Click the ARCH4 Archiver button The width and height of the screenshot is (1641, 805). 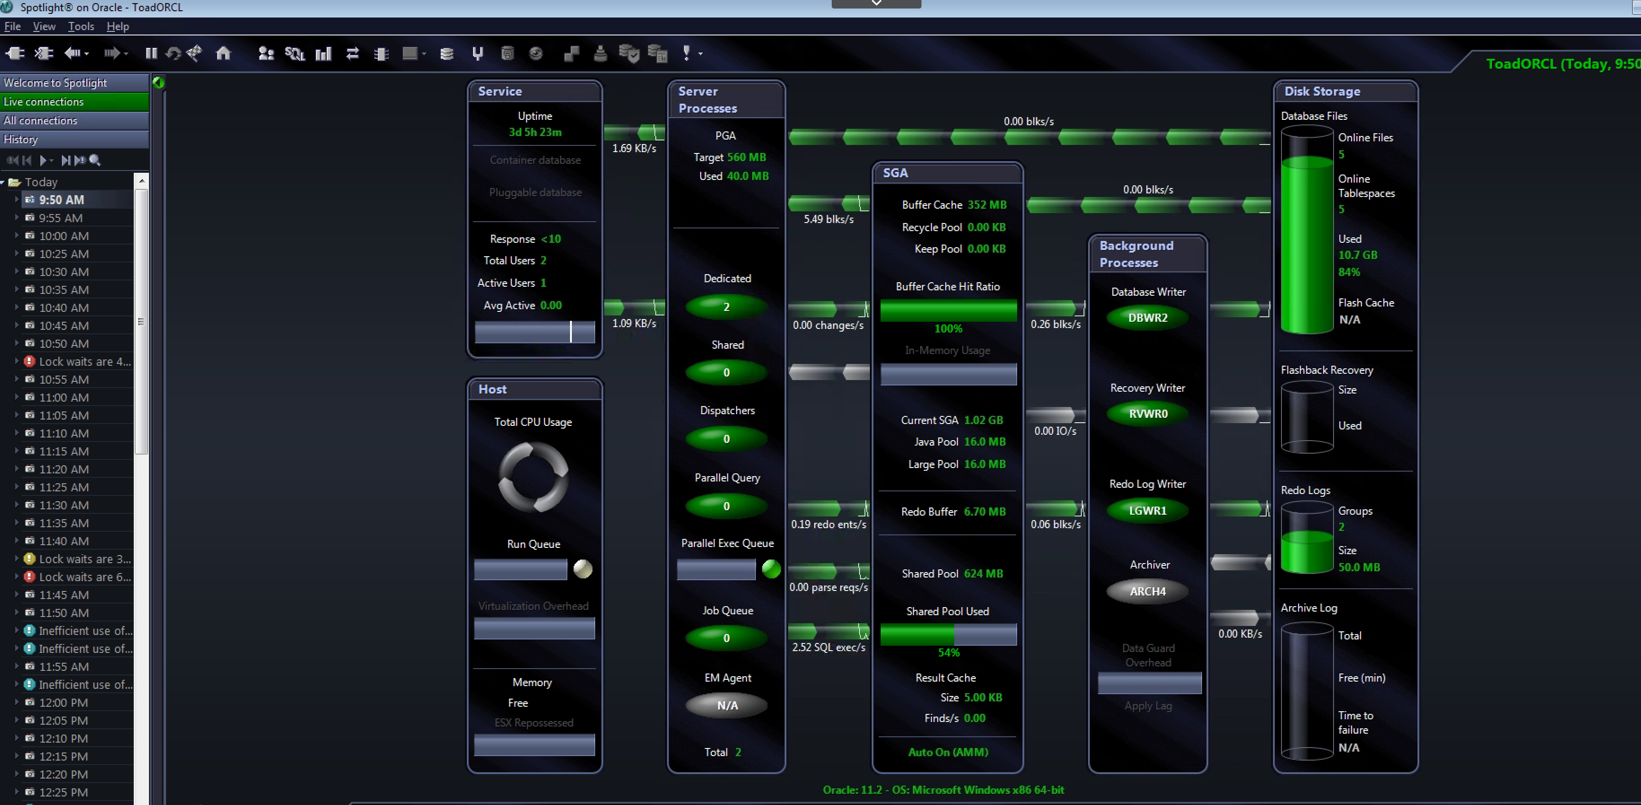pyautogui.click(x=1148, y=592)
